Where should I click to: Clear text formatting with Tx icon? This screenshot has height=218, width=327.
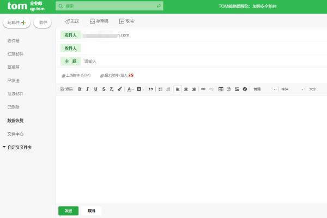[x=112, y=89]
